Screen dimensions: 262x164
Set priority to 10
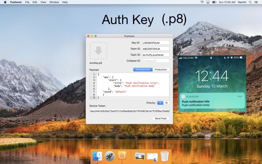coord(166,103)
